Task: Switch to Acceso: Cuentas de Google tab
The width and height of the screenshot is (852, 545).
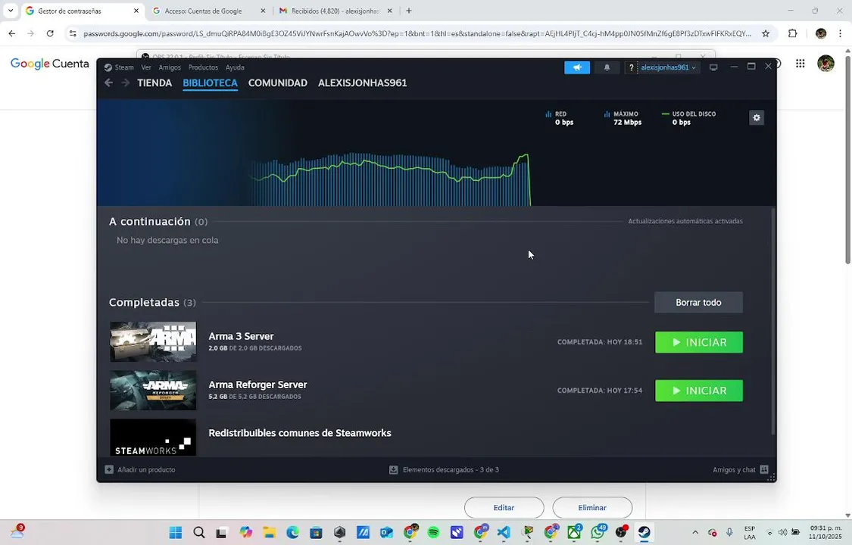Action: pyautogui.click(x=209, y=11)
